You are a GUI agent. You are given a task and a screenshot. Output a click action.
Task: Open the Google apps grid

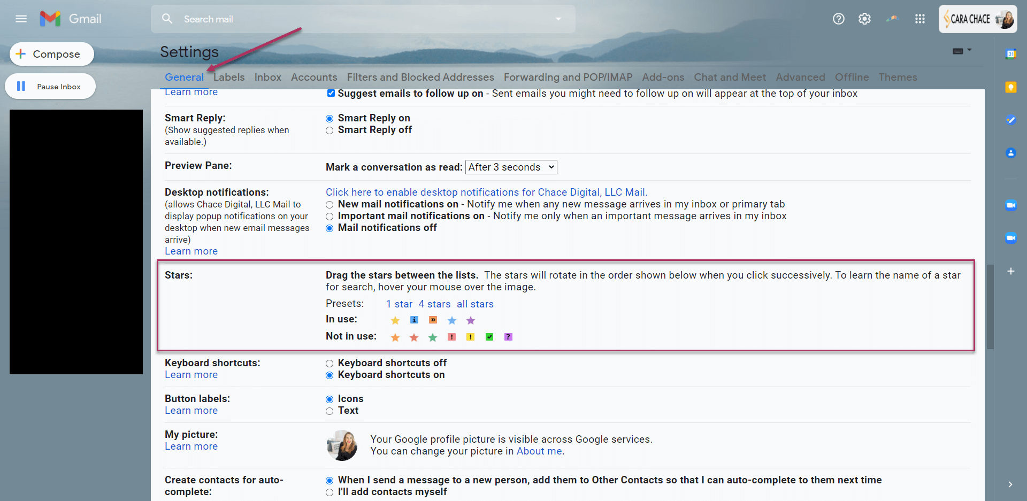click(920, 19)
